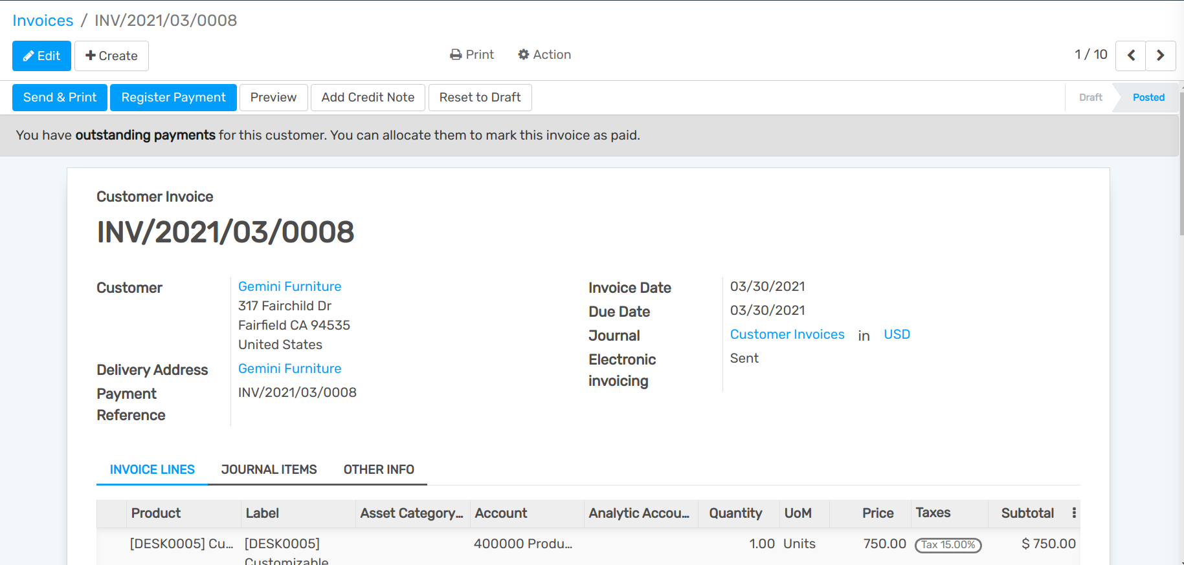Viewport: 1184px width, 565px height.
Task: Open Gemini Furniture customer link
Action: pos(289,286)
